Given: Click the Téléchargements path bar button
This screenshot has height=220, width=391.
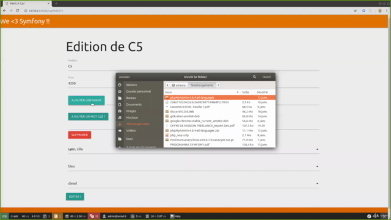Looking at the screenshot, I should [x=202, y=85].
